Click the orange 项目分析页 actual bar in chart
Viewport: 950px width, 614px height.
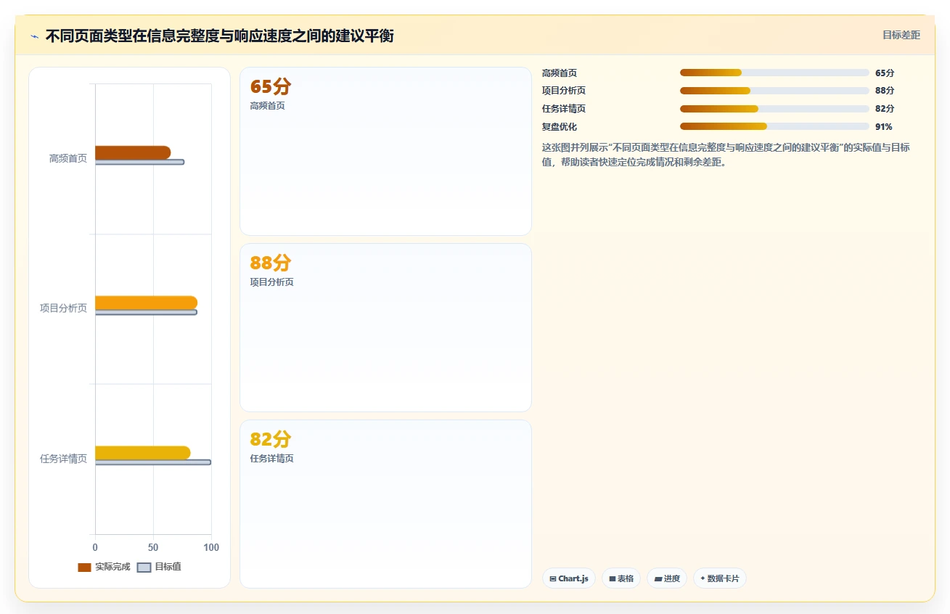coord(146,303)
